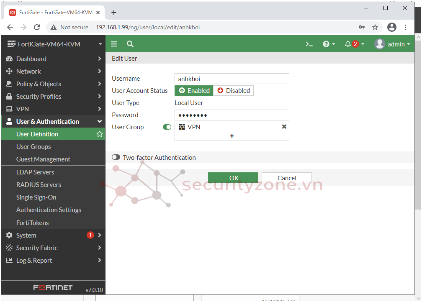The height and width of the screenshot is (302, 422).
Task: Click the search magnifier icon
Action: click(x=130, y=44)
